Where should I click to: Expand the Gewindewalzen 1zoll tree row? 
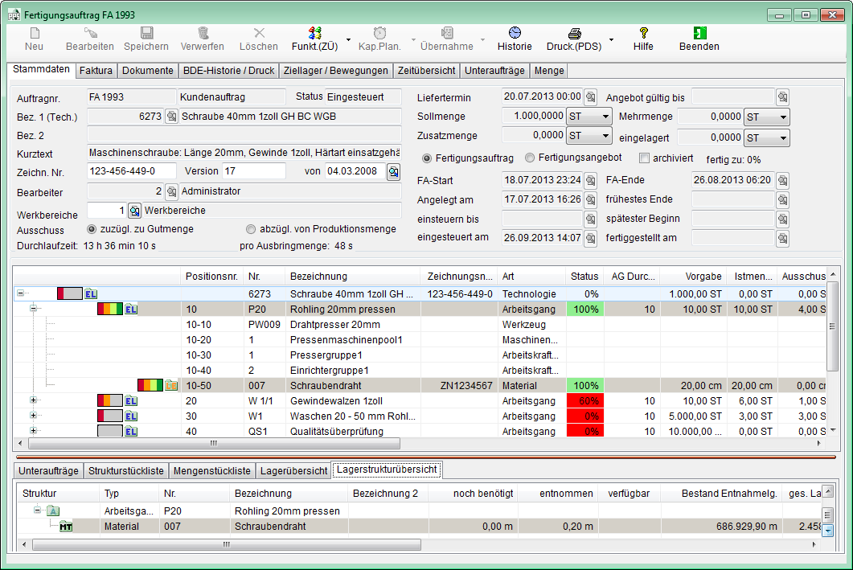34,400
